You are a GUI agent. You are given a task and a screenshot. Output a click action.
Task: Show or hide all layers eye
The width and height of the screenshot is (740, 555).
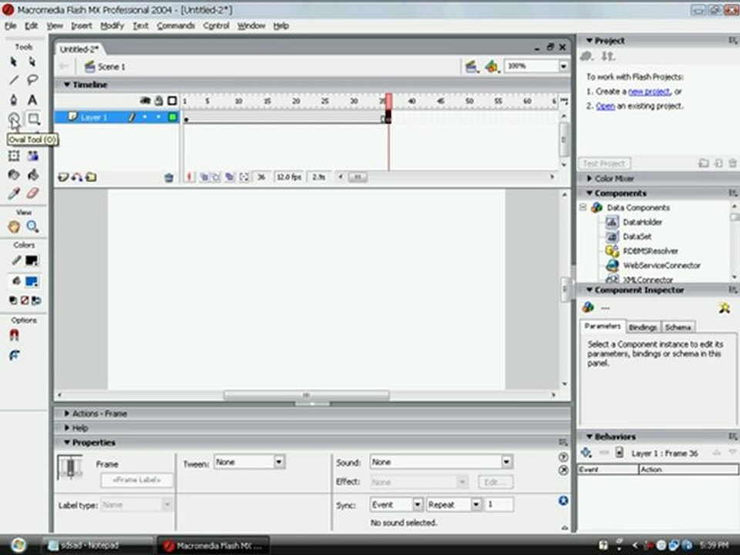coord(145,100)
